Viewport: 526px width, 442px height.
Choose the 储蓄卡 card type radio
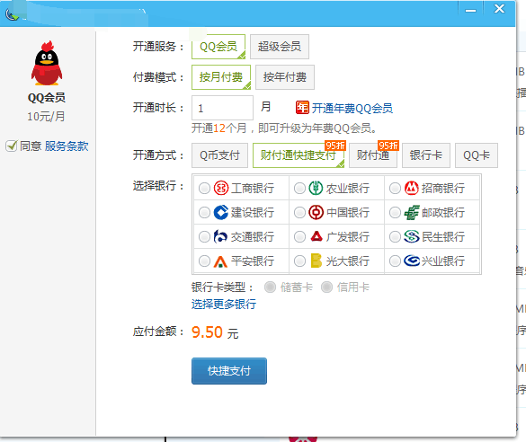[x=270, y=287]
